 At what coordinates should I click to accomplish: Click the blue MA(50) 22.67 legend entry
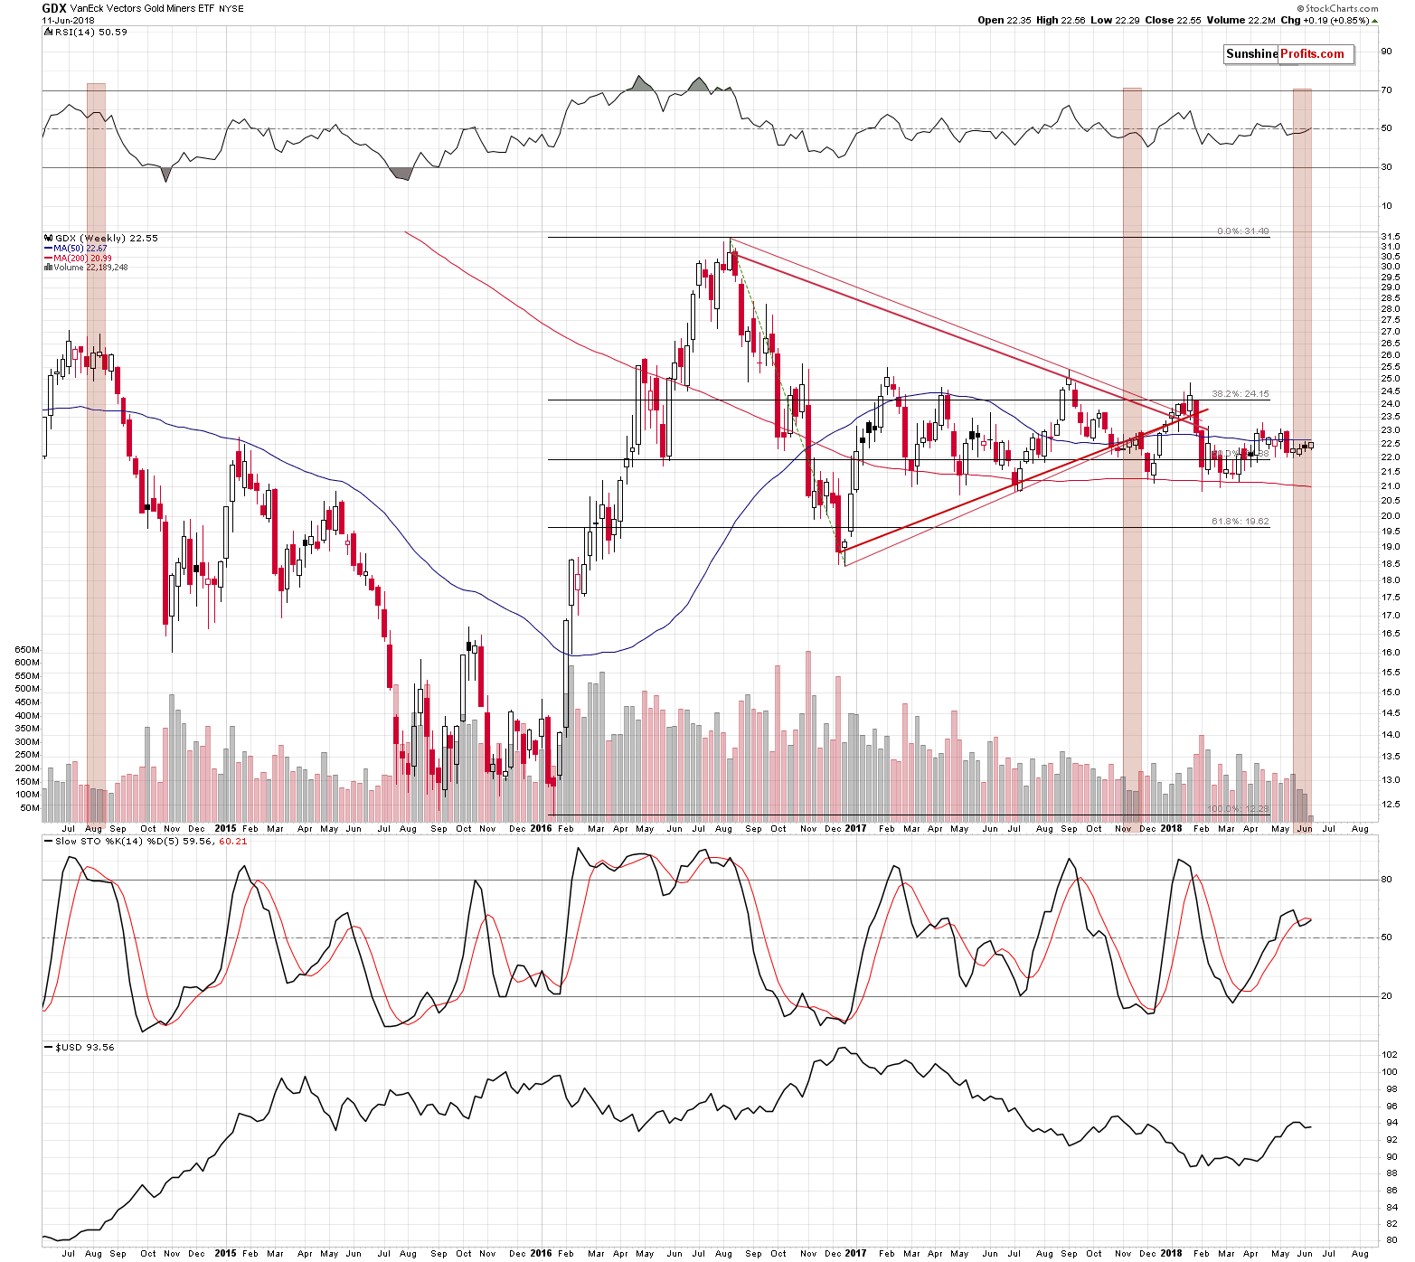tap(80, 248)
